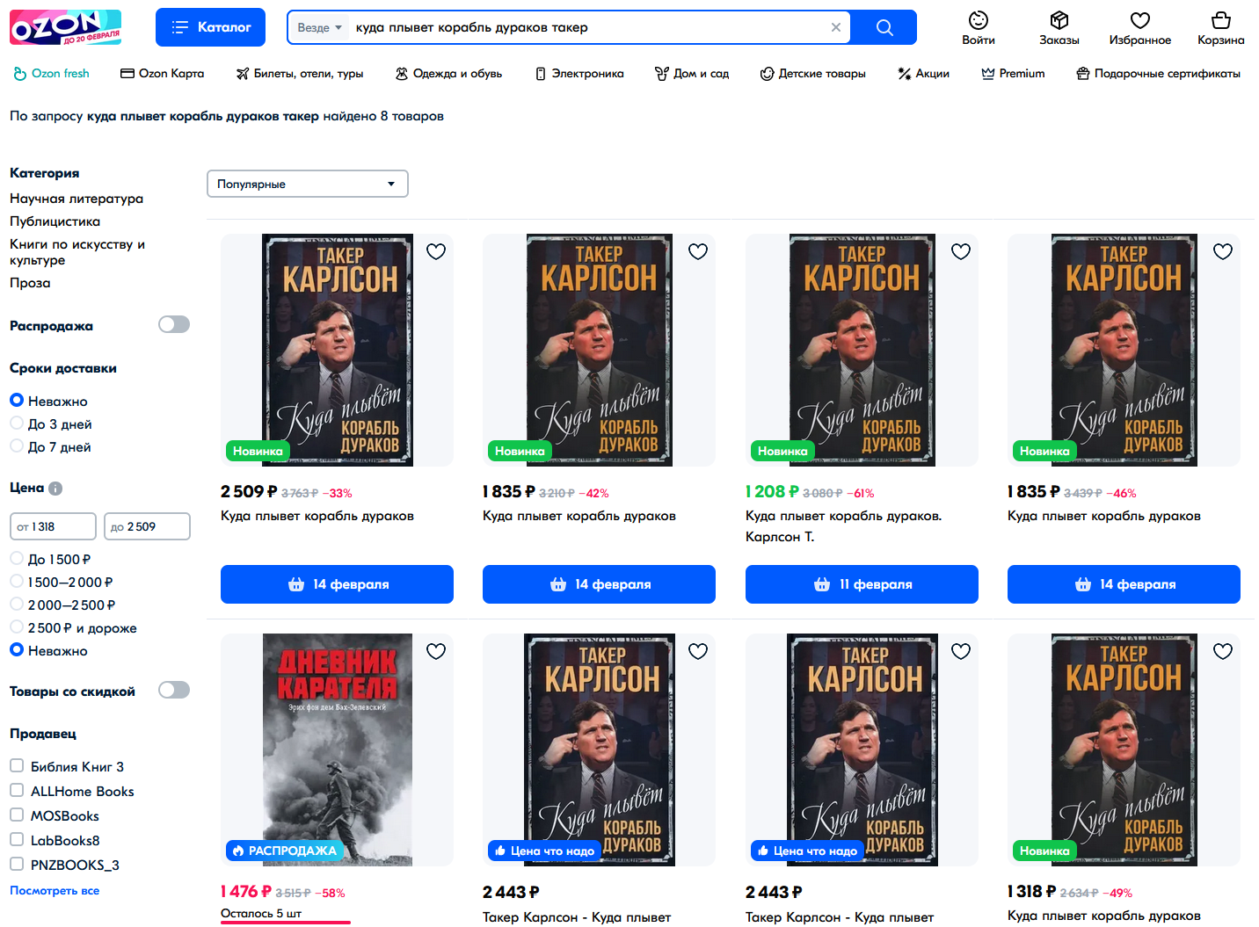Image resolution: width=1259 pixels, height=927 pixels.
Task: Toggle the Распродажа switch
Action: click(x=174, y=324)
